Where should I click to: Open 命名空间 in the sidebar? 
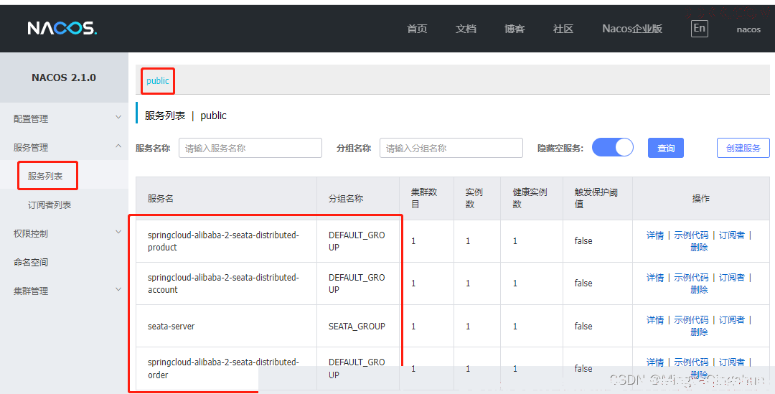[31, 262]
